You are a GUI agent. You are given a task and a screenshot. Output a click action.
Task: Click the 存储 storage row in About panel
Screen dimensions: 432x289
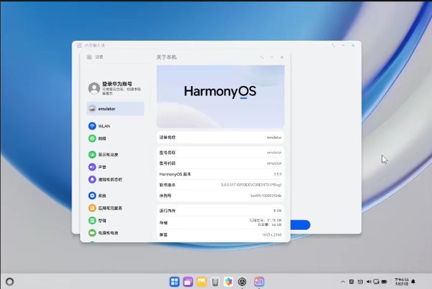point(220,223)
